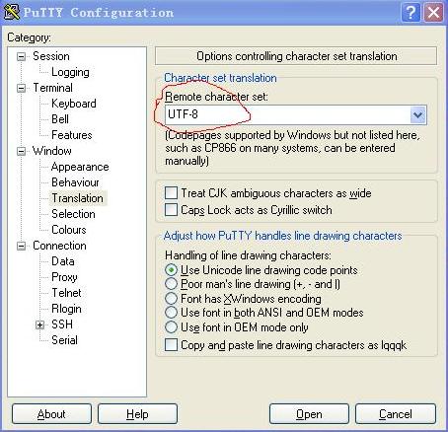Check Caps Lock acts as Cyrillic switch
448x432 pixels.
click(x=171, y=210)
